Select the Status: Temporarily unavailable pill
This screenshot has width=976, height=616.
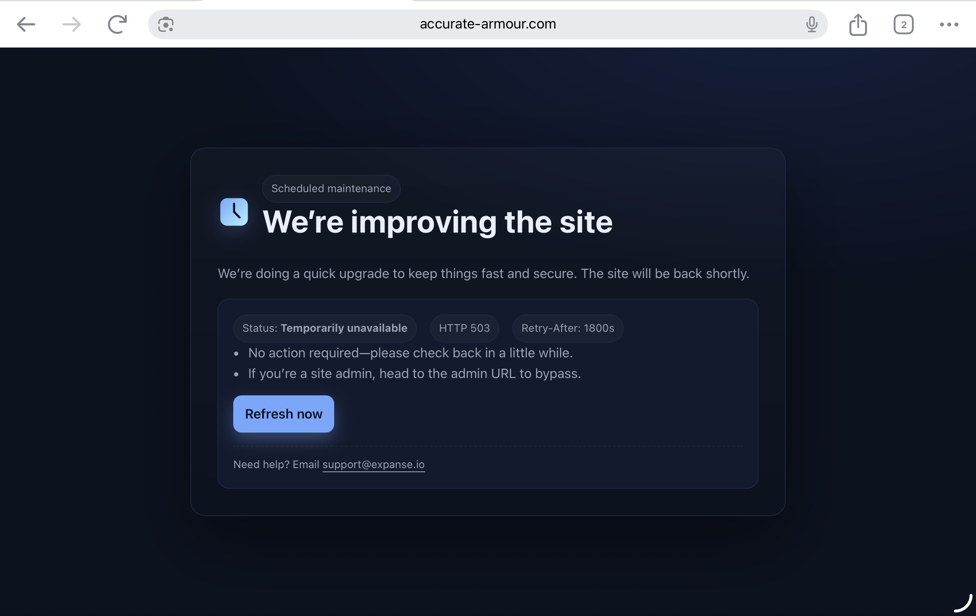[x=325, y=328]
